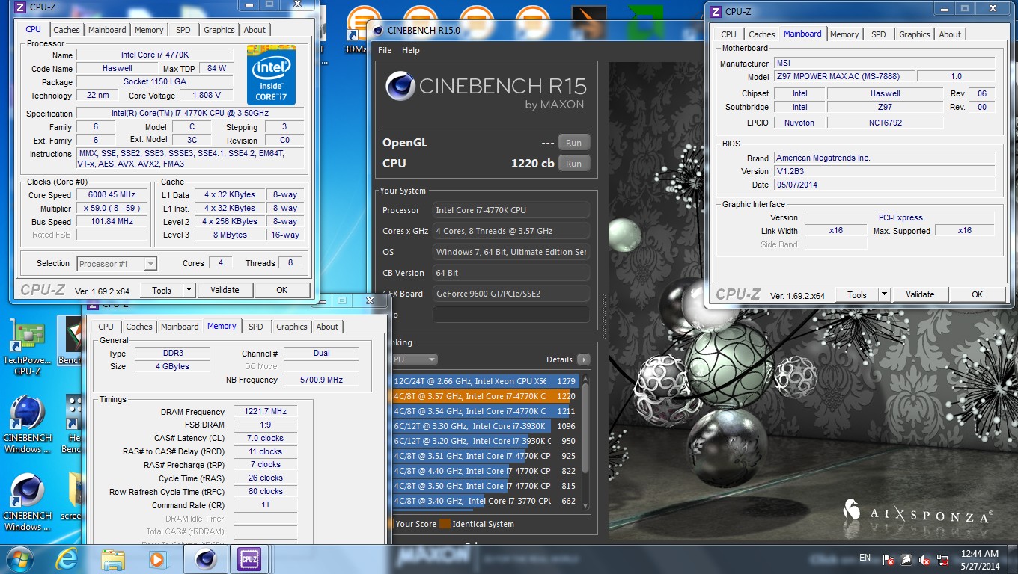Select the i7-3770 662 score ranking row
Screen dimensions: 1018x574
[484, 501]
